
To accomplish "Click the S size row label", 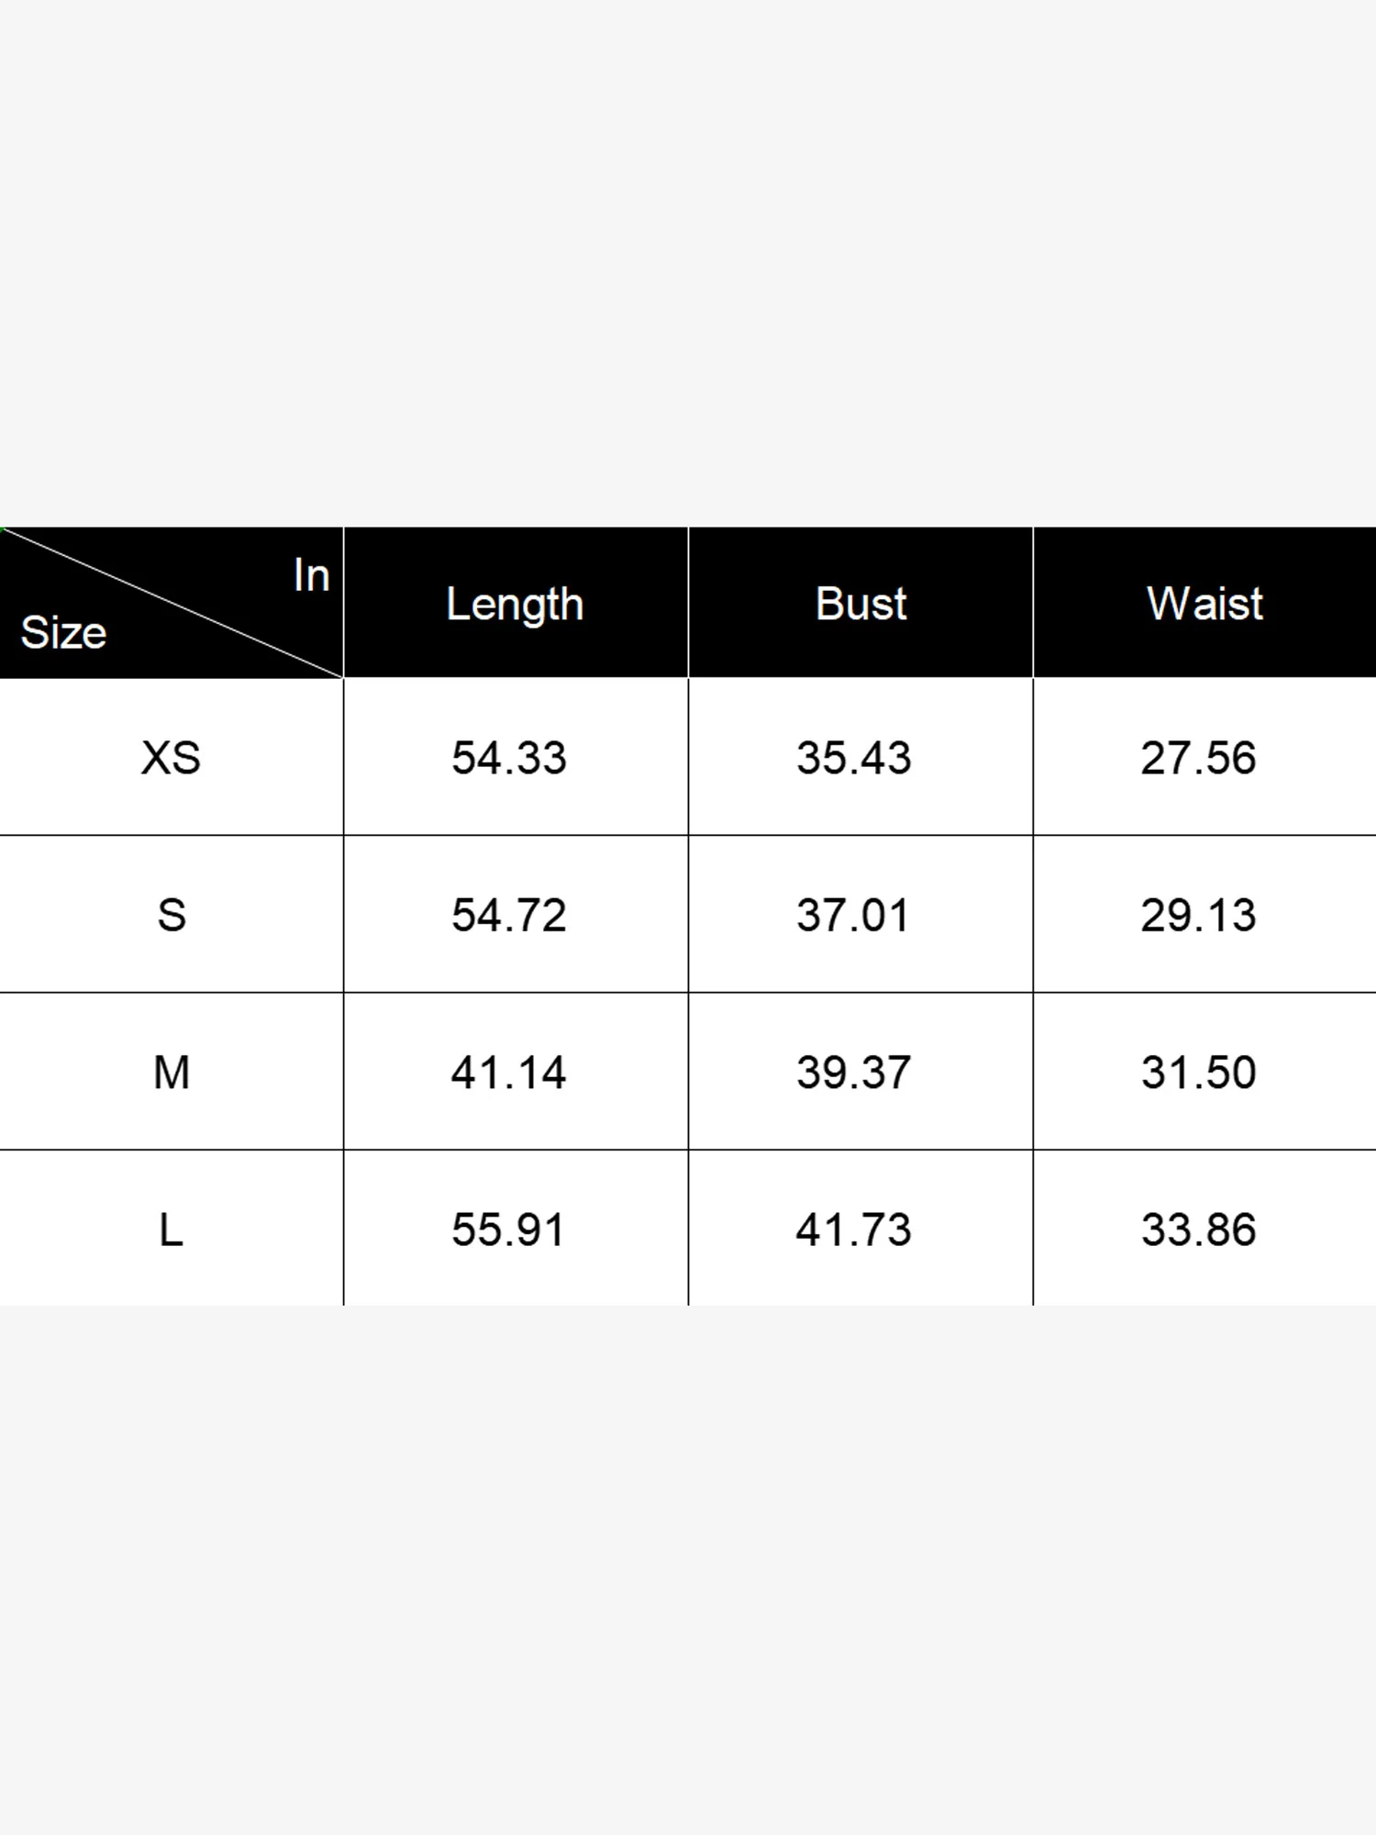I will point(172,915).
